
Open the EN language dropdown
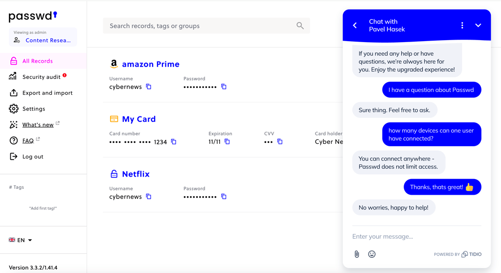click(x=21, y=240)
